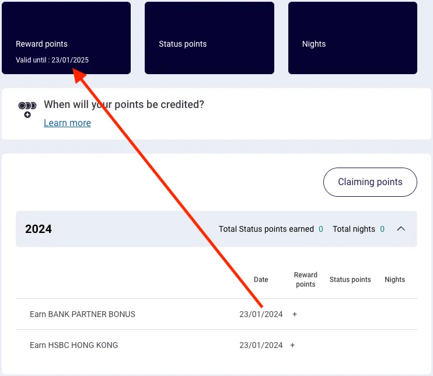This screenshot has width=433, height=376.
Task: Click 'When will your points be credited?' heading
Action: pos(124,105)
